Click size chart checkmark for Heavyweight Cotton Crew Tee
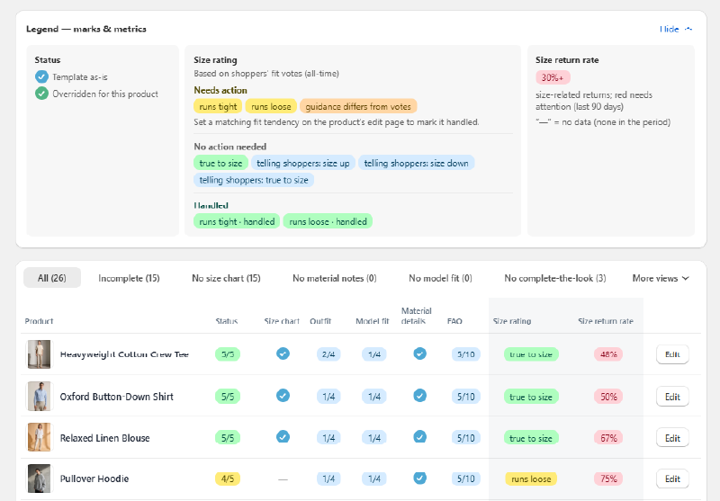Viewport: 720px width, 501px height. point(283,353)
